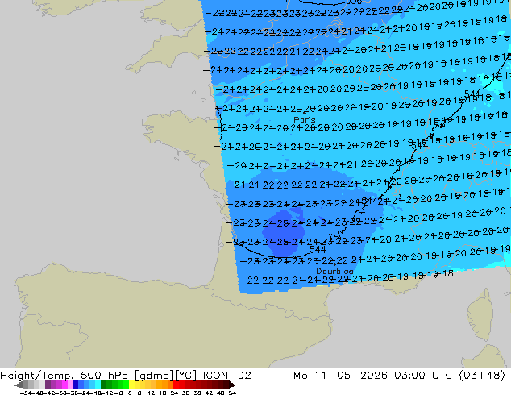Click the '03:00 UTC' time text
This screenshot has width=511, height=395.
[x=423, y=376]
